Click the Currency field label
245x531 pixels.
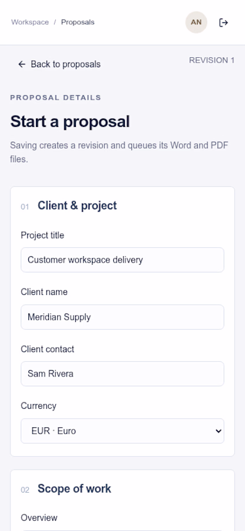[x=38, y=406]
